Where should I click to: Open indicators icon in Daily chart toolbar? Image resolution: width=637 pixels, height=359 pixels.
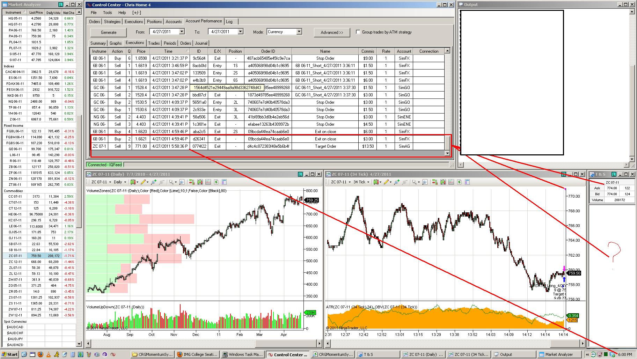click(200, 182)
